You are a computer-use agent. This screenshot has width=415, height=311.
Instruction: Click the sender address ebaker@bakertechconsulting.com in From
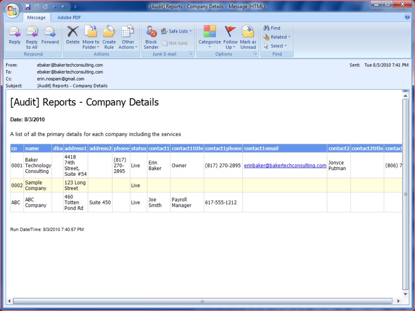pos(70,65)
